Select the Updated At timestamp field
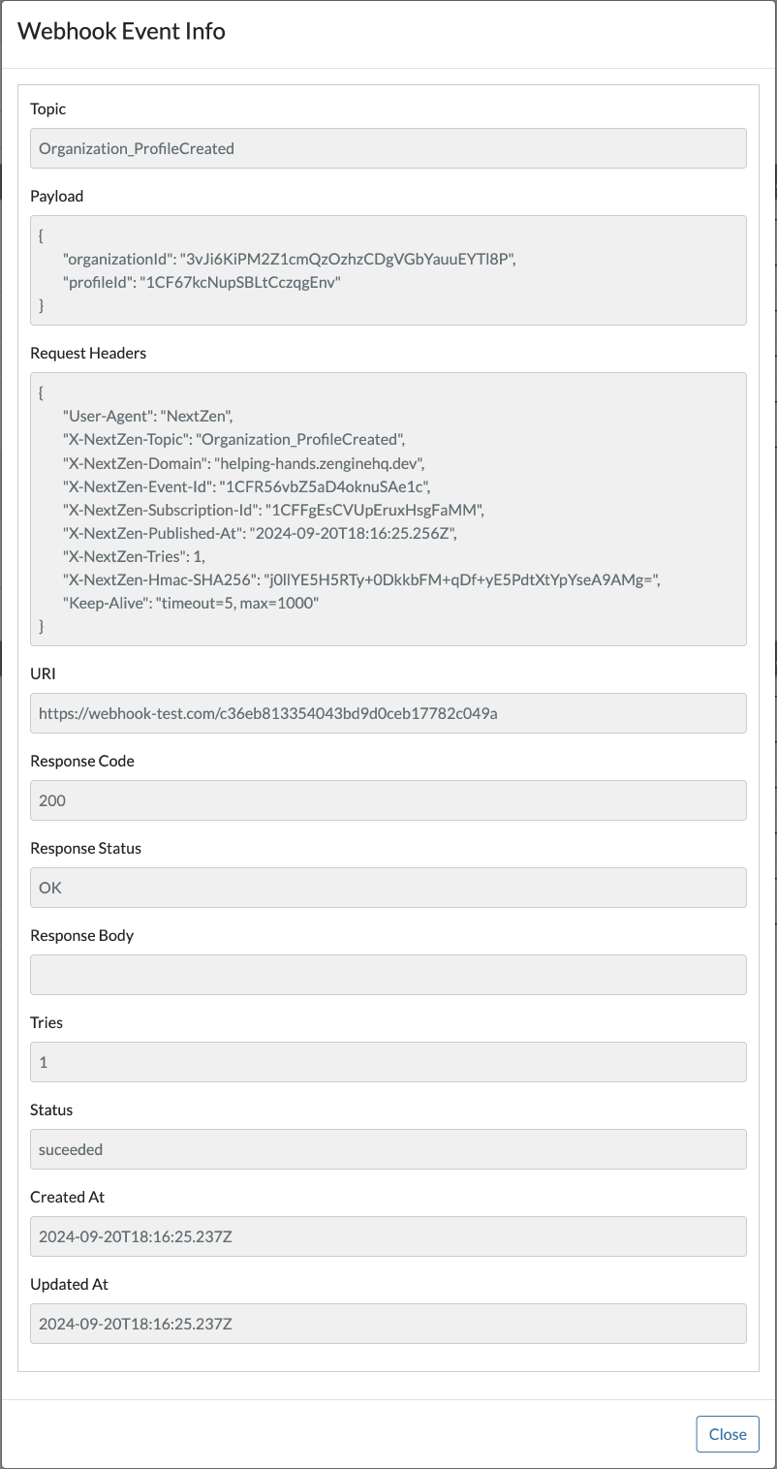The width and height of the screenshot is (777, 1469). pyautogui.click(x=388, y=1324)
